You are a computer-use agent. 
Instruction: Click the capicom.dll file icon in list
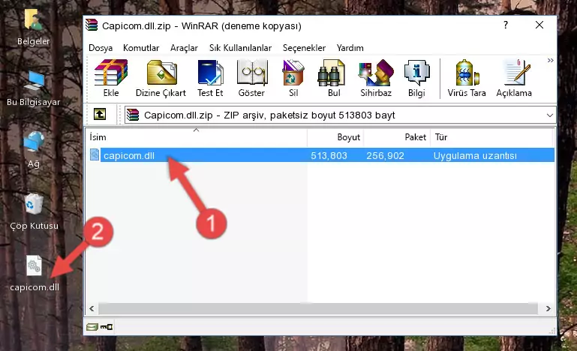[95, 155]
